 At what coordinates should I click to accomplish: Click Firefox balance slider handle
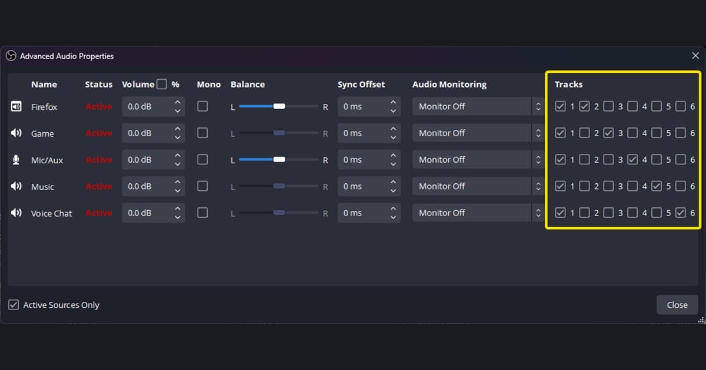279,106
